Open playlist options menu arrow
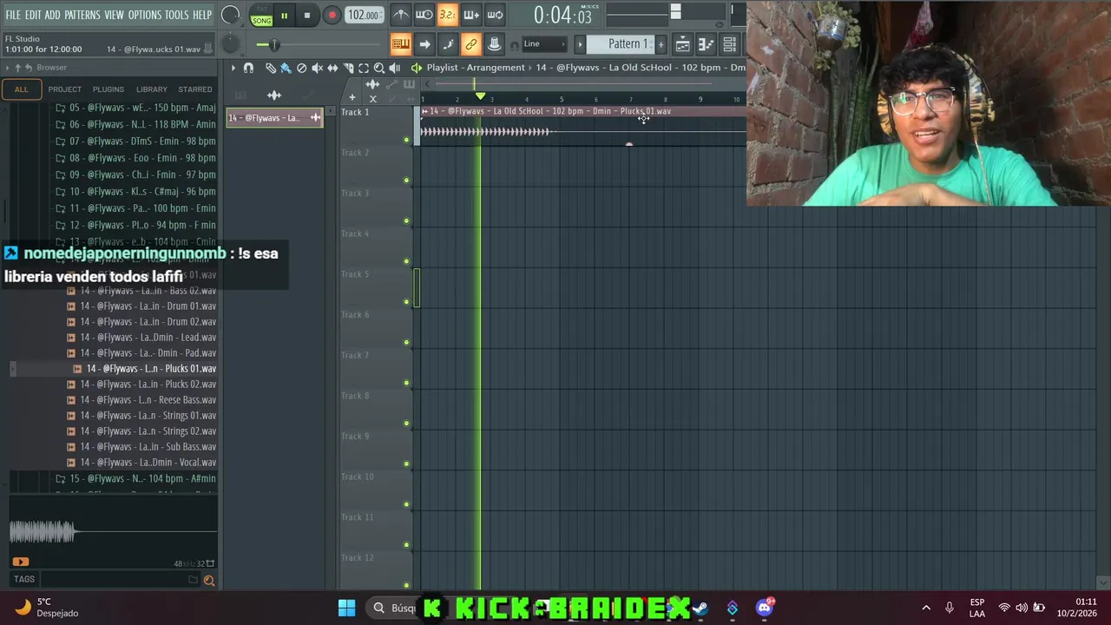Screen dimensions: 1111x625 [233, 68]
